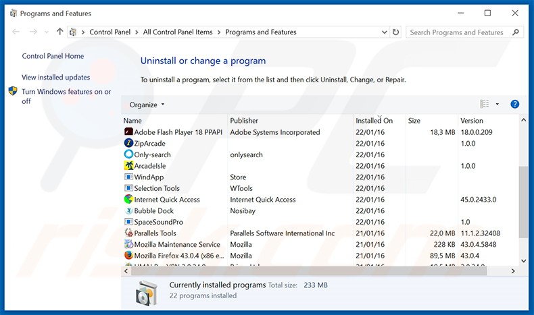Navigate to the Control Panel breadcrumb

(110, 32)
